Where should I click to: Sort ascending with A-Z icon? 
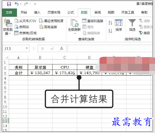coord(110,23)
